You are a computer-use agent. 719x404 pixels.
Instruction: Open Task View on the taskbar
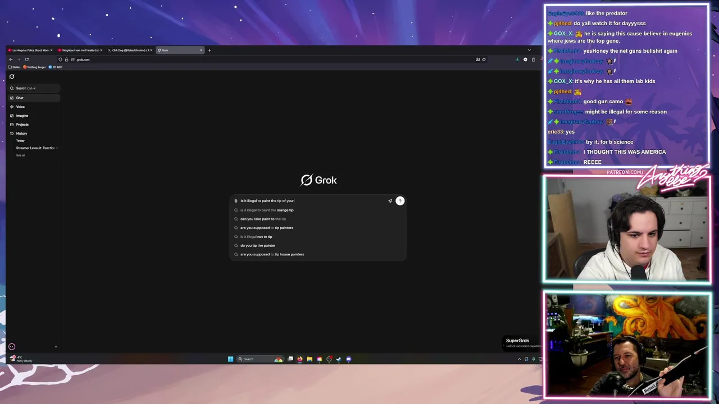pos(290,359)
